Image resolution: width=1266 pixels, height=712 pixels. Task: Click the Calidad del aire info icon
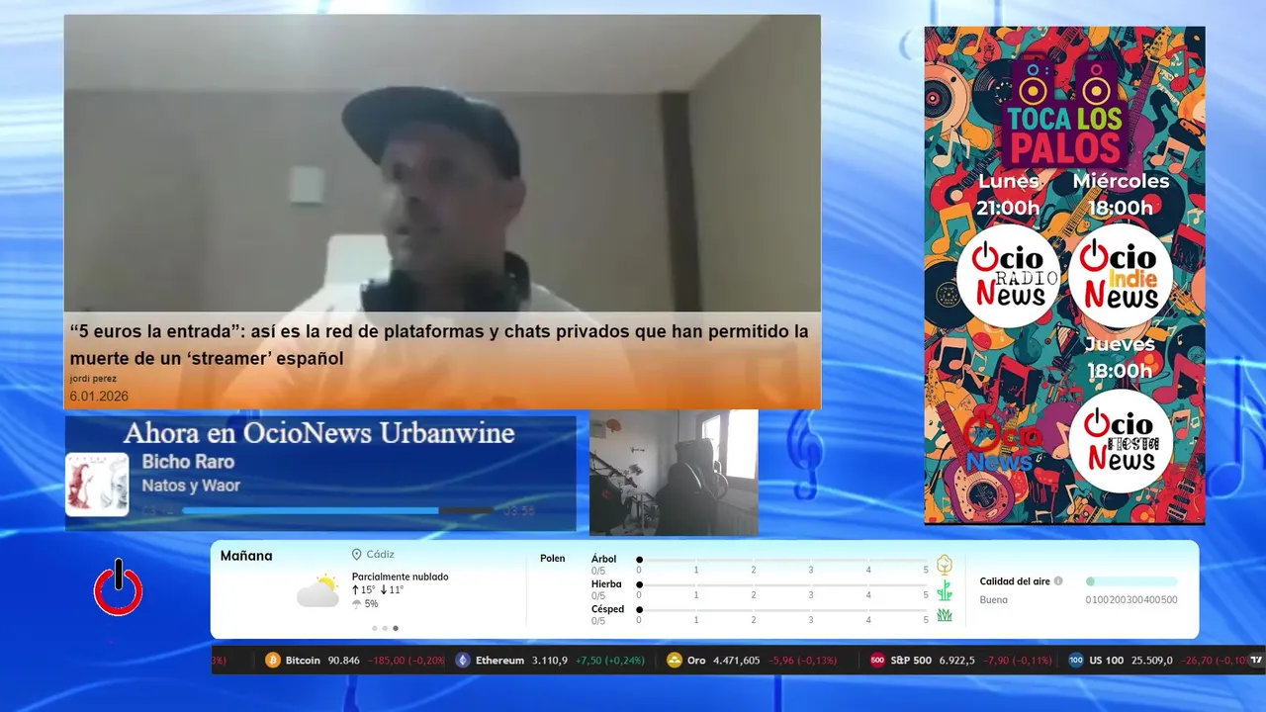coord(1058,581)
